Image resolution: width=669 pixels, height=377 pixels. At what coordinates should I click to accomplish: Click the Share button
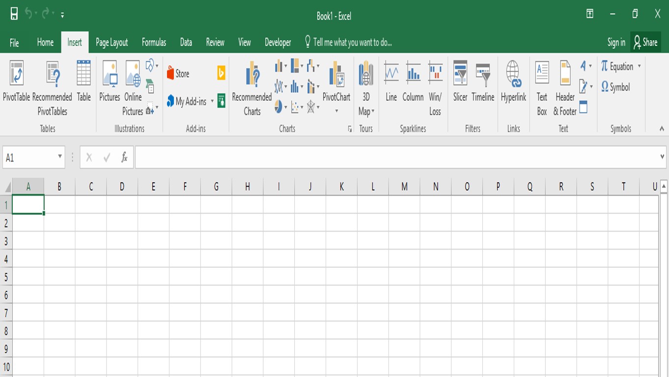(x=645, y=42)
